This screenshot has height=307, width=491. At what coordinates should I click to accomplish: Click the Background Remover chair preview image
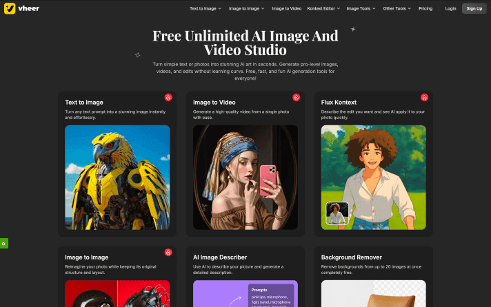(x=374, y=293)
